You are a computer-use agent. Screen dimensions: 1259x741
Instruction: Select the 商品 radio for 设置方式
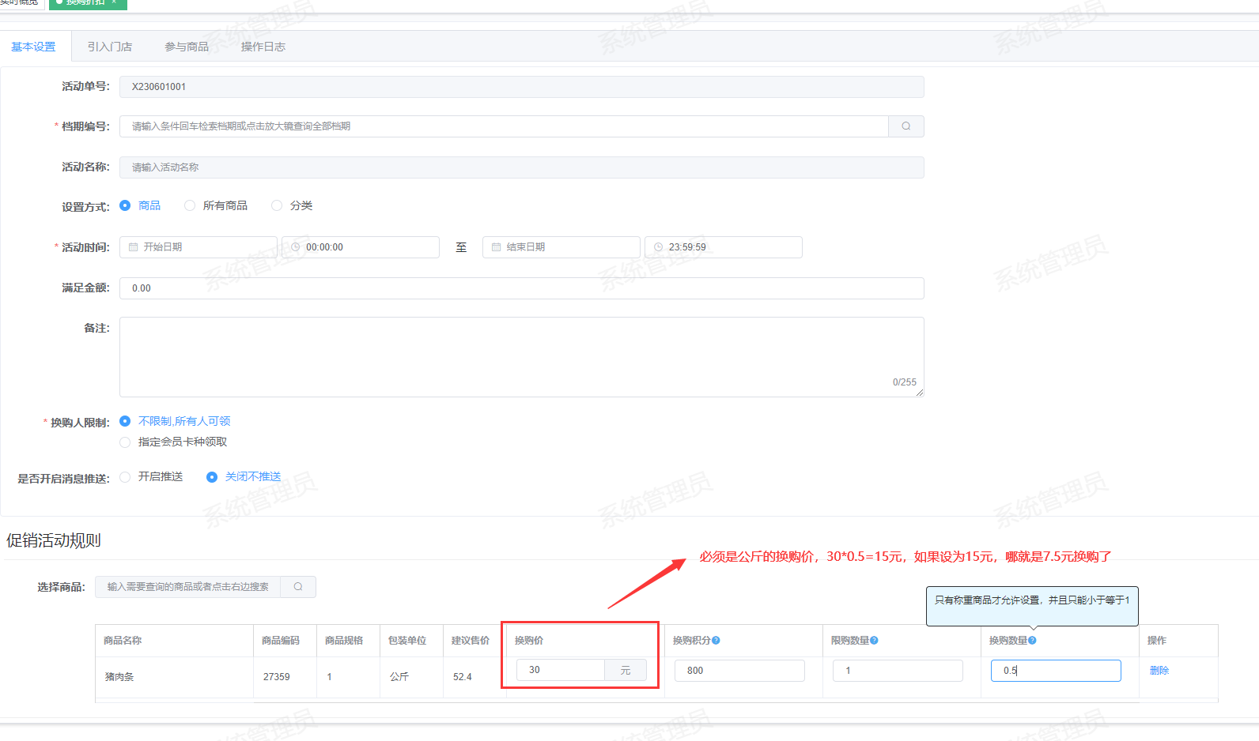125,205
